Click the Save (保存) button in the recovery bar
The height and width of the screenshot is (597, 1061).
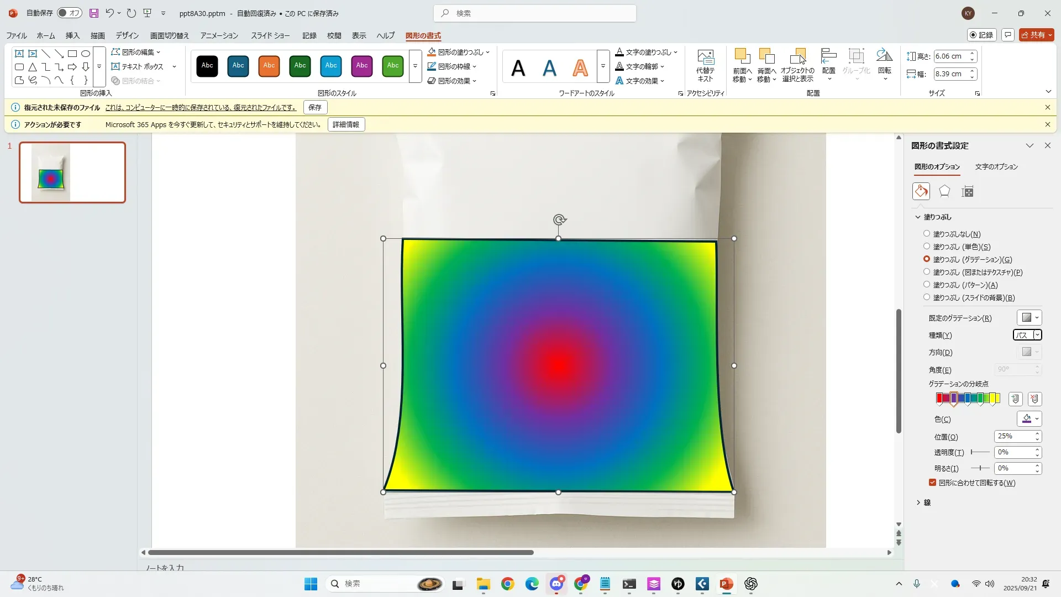314,107
